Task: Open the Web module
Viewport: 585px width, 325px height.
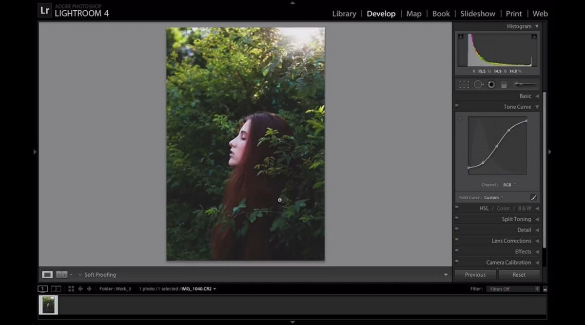Action: (x=540, y=14)
